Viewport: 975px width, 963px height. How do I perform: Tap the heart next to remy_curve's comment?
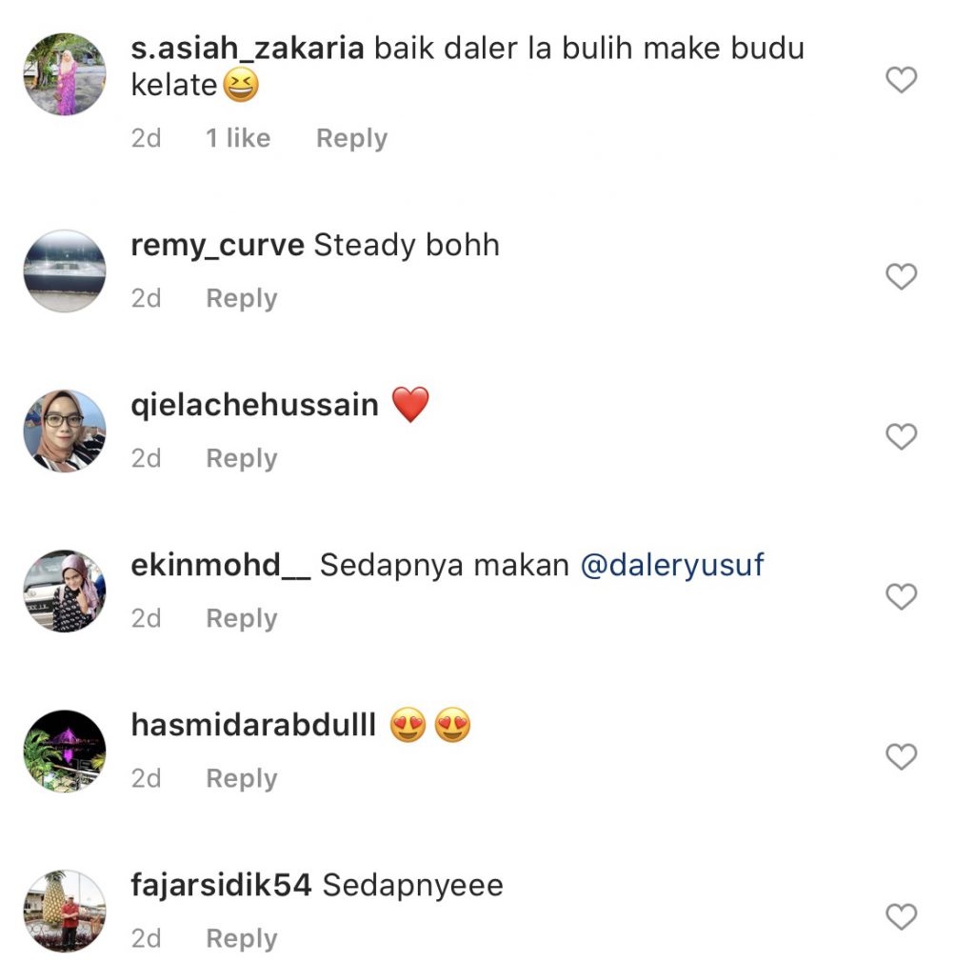pyautogui.click(x=901, y=276)
